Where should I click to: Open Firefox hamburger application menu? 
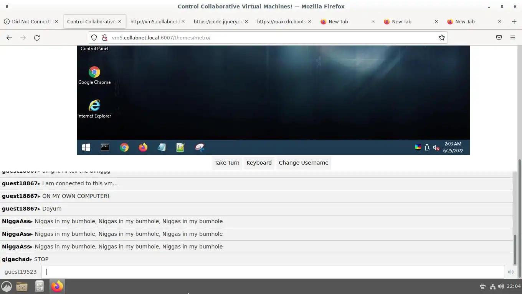(513, 38)
